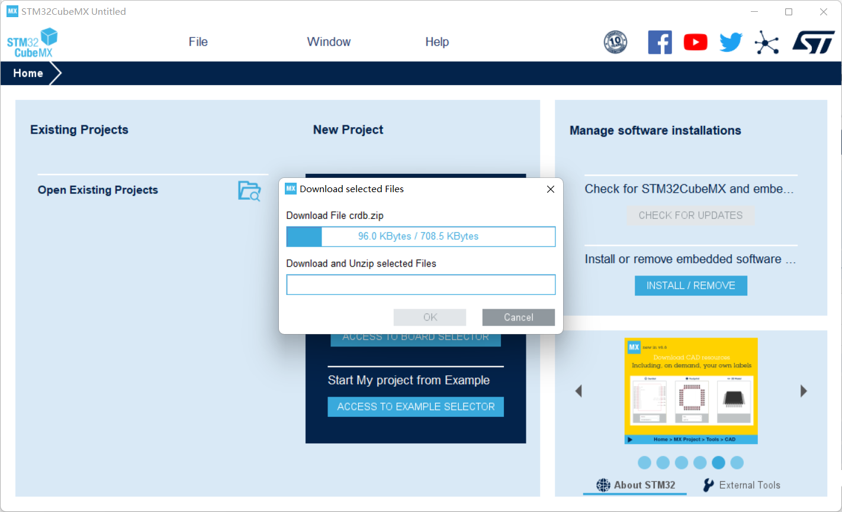Screen dimensions: 842x512
Task: Click the open folder search icon
Action: point(249,191)
